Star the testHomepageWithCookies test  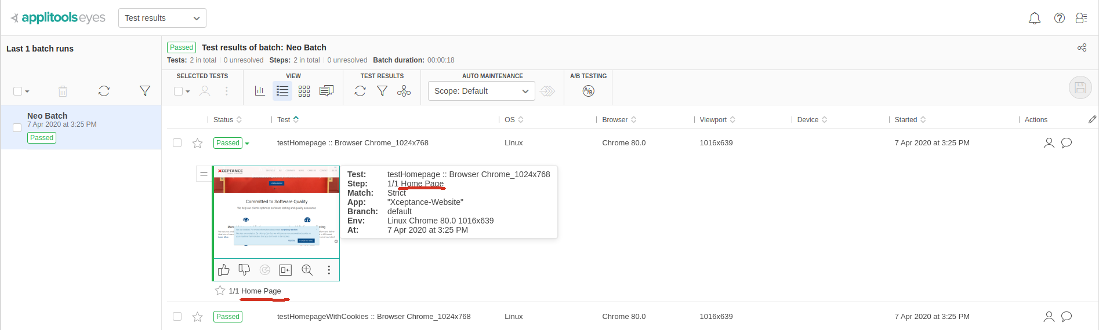pyautogui.click(x=198, y=317)
